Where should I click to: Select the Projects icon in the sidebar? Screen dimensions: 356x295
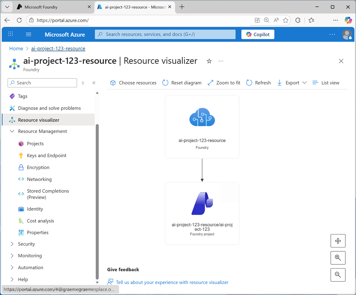tap(21, 143)
